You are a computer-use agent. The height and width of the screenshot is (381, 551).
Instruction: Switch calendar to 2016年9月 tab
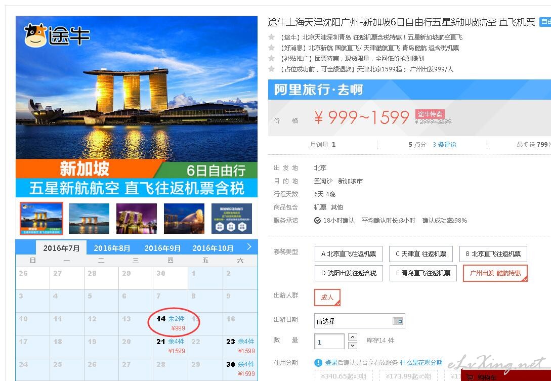click(x=162, y=248)
